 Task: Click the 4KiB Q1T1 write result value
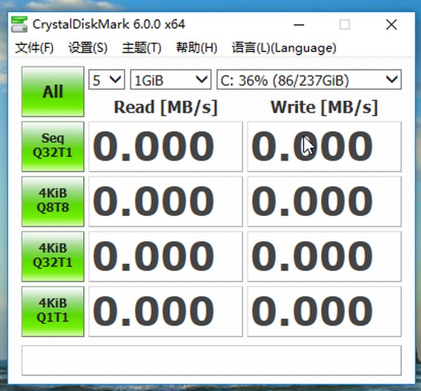tap(325, 311)
